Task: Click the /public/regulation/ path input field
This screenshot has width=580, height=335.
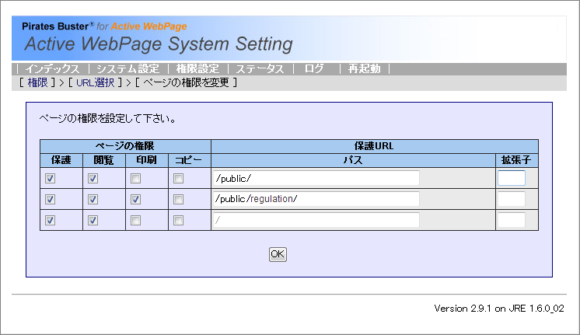Action: coord(316,199)
